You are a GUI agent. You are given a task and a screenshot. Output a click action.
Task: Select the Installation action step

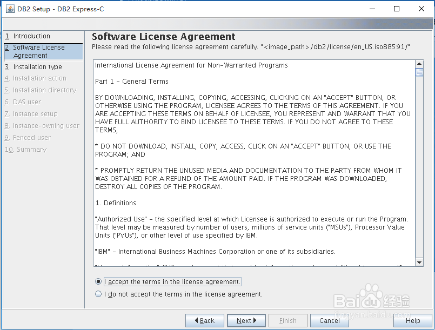tap(36, 78)
